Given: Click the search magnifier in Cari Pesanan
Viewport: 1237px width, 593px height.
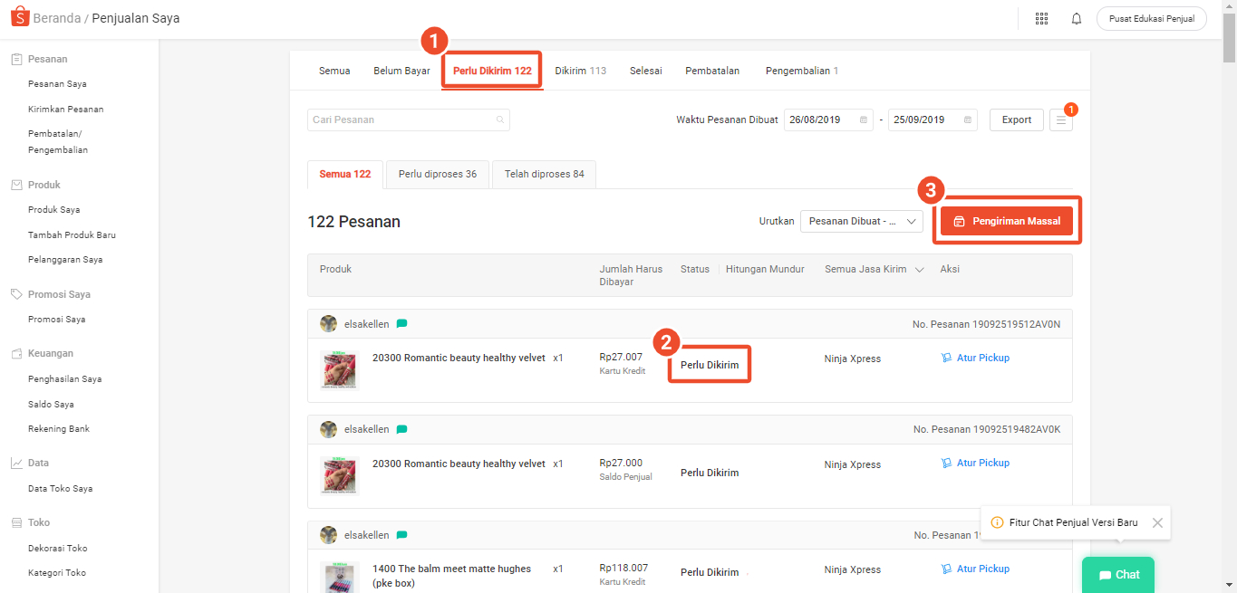Looking at the screenshot, I should point(499,120).
